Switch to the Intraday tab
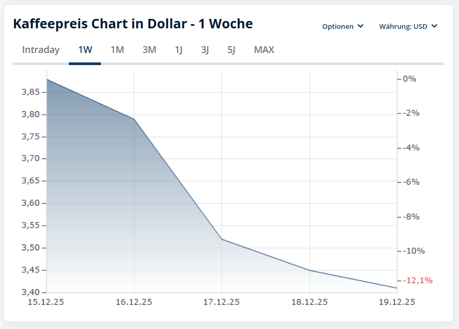 coord(40,50)
